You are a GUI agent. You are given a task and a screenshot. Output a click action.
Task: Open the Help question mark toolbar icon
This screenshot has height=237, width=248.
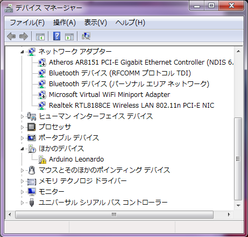(56, 36)
